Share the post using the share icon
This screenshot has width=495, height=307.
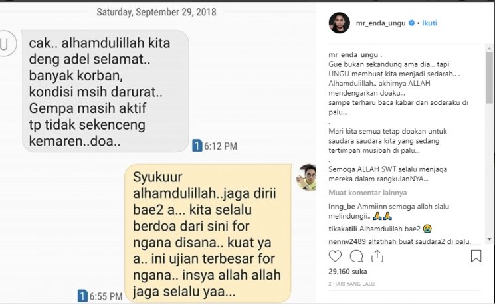(x=377, y=256)
